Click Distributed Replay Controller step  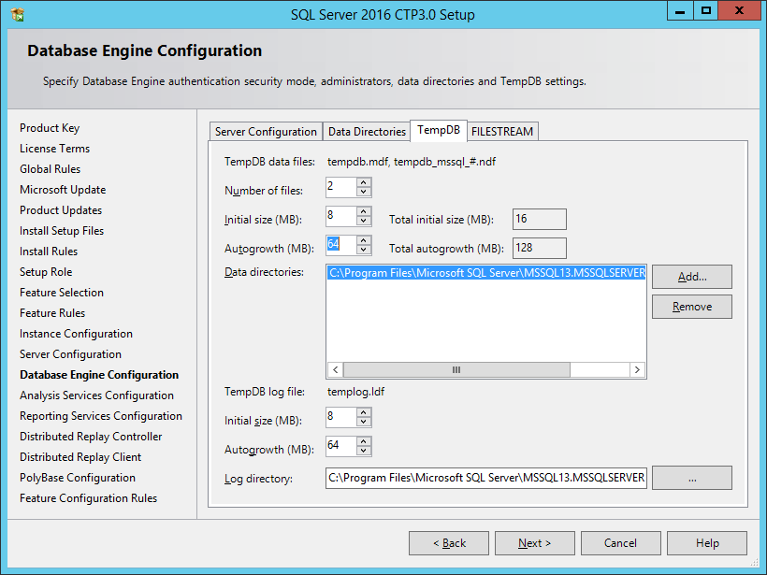[91, 437]
